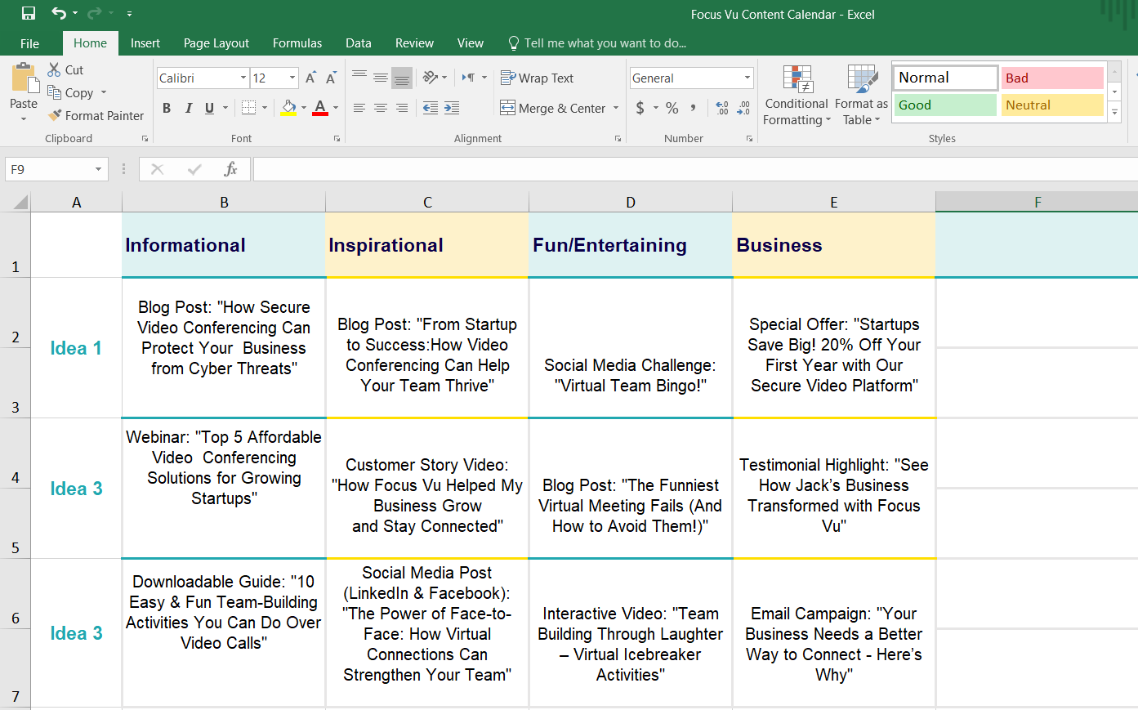The image size is (1138, 710).
Task: Open the font size dropdown
Action: point(293,78)
